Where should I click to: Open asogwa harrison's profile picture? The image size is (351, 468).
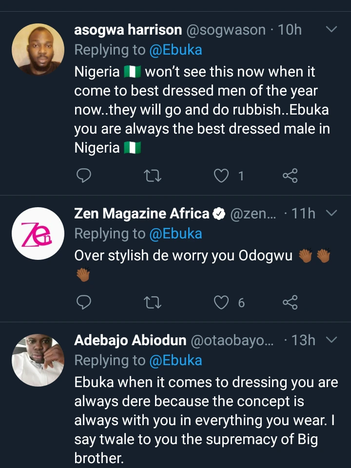(38, 49)
